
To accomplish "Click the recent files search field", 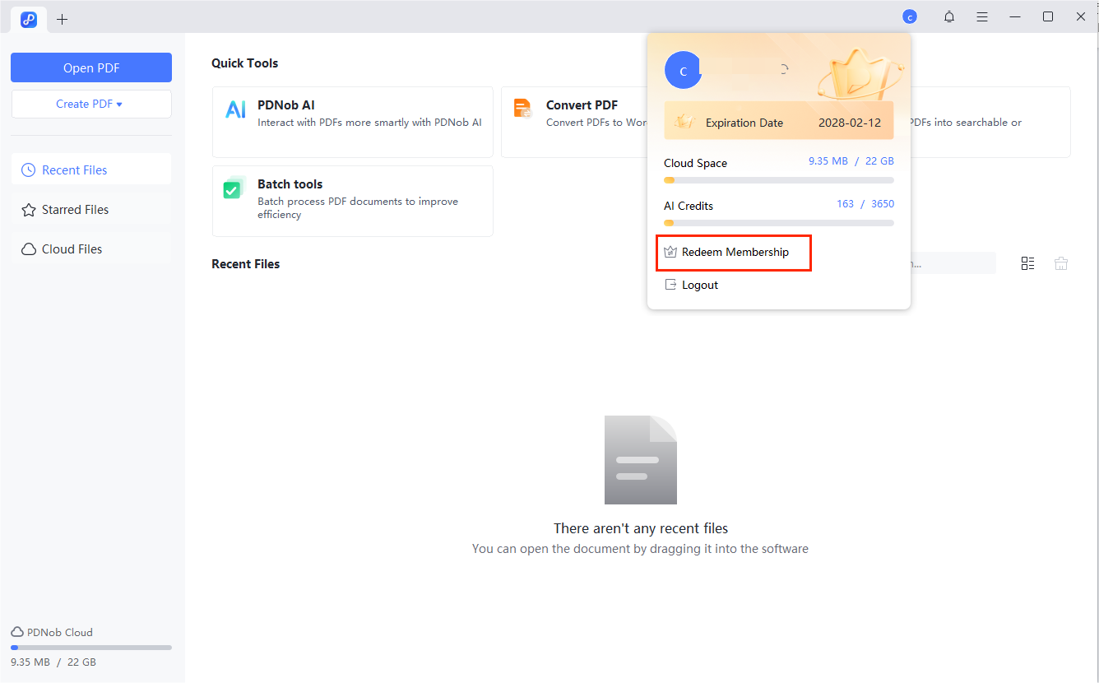I will tap(953, 263).
